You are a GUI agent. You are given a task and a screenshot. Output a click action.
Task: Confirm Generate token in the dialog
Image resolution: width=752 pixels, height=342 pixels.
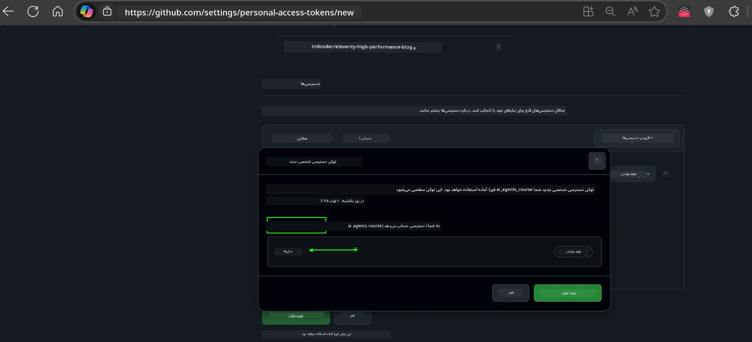(x=568, y=293)
